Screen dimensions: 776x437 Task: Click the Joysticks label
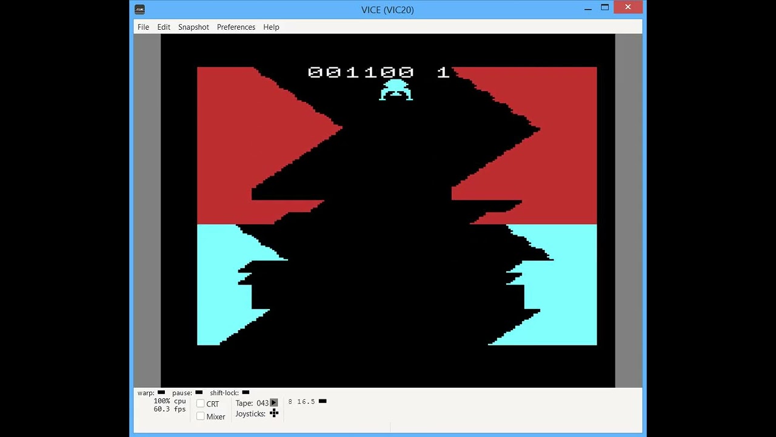coord(250,414)
